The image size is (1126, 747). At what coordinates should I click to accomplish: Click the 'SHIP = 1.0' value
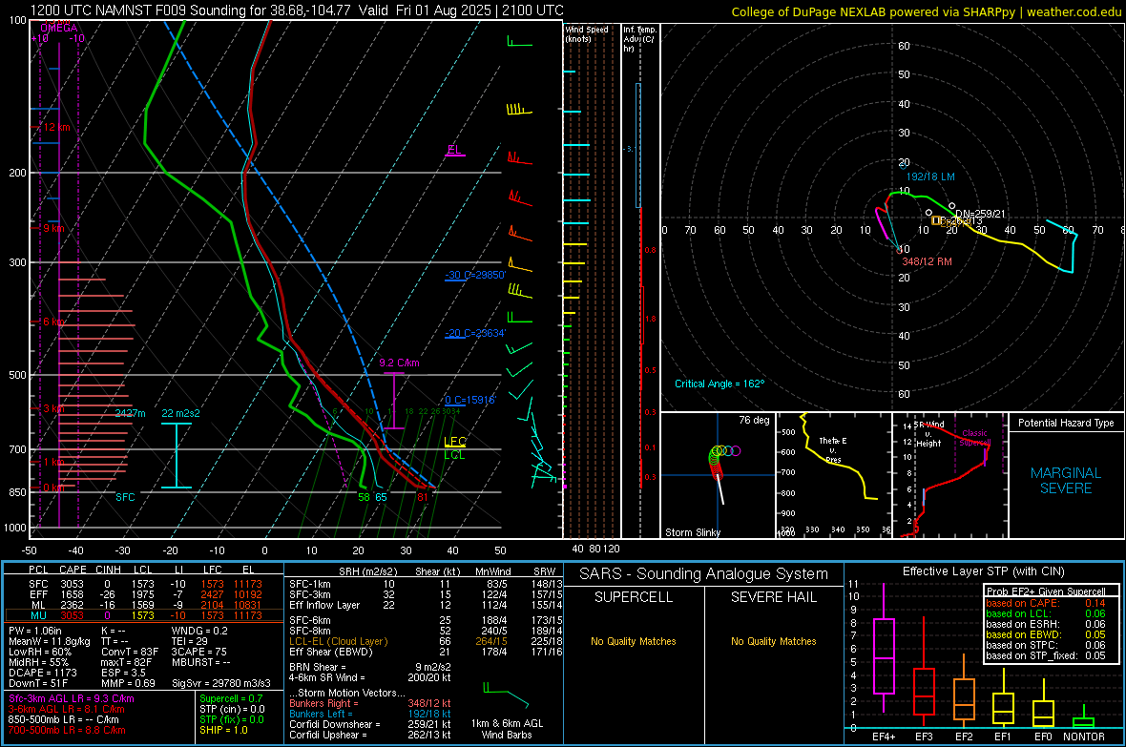pos(223,730)
